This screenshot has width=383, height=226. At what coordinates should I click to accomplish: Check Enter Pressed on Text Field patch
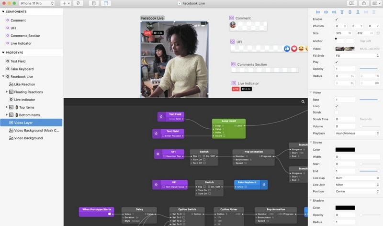point(163,136)
